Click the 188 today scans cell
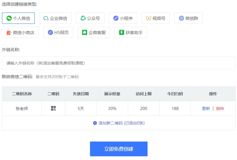The height and width of the screenshot is (160, 237). pyautogui.click(x=175, y=109)
